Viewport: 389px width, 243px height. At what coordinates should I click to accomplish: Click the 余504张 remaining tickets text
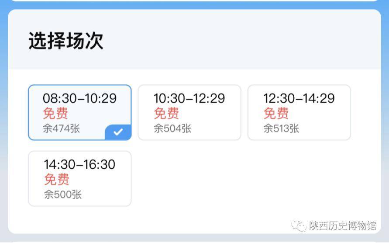(x=172, y=128)
